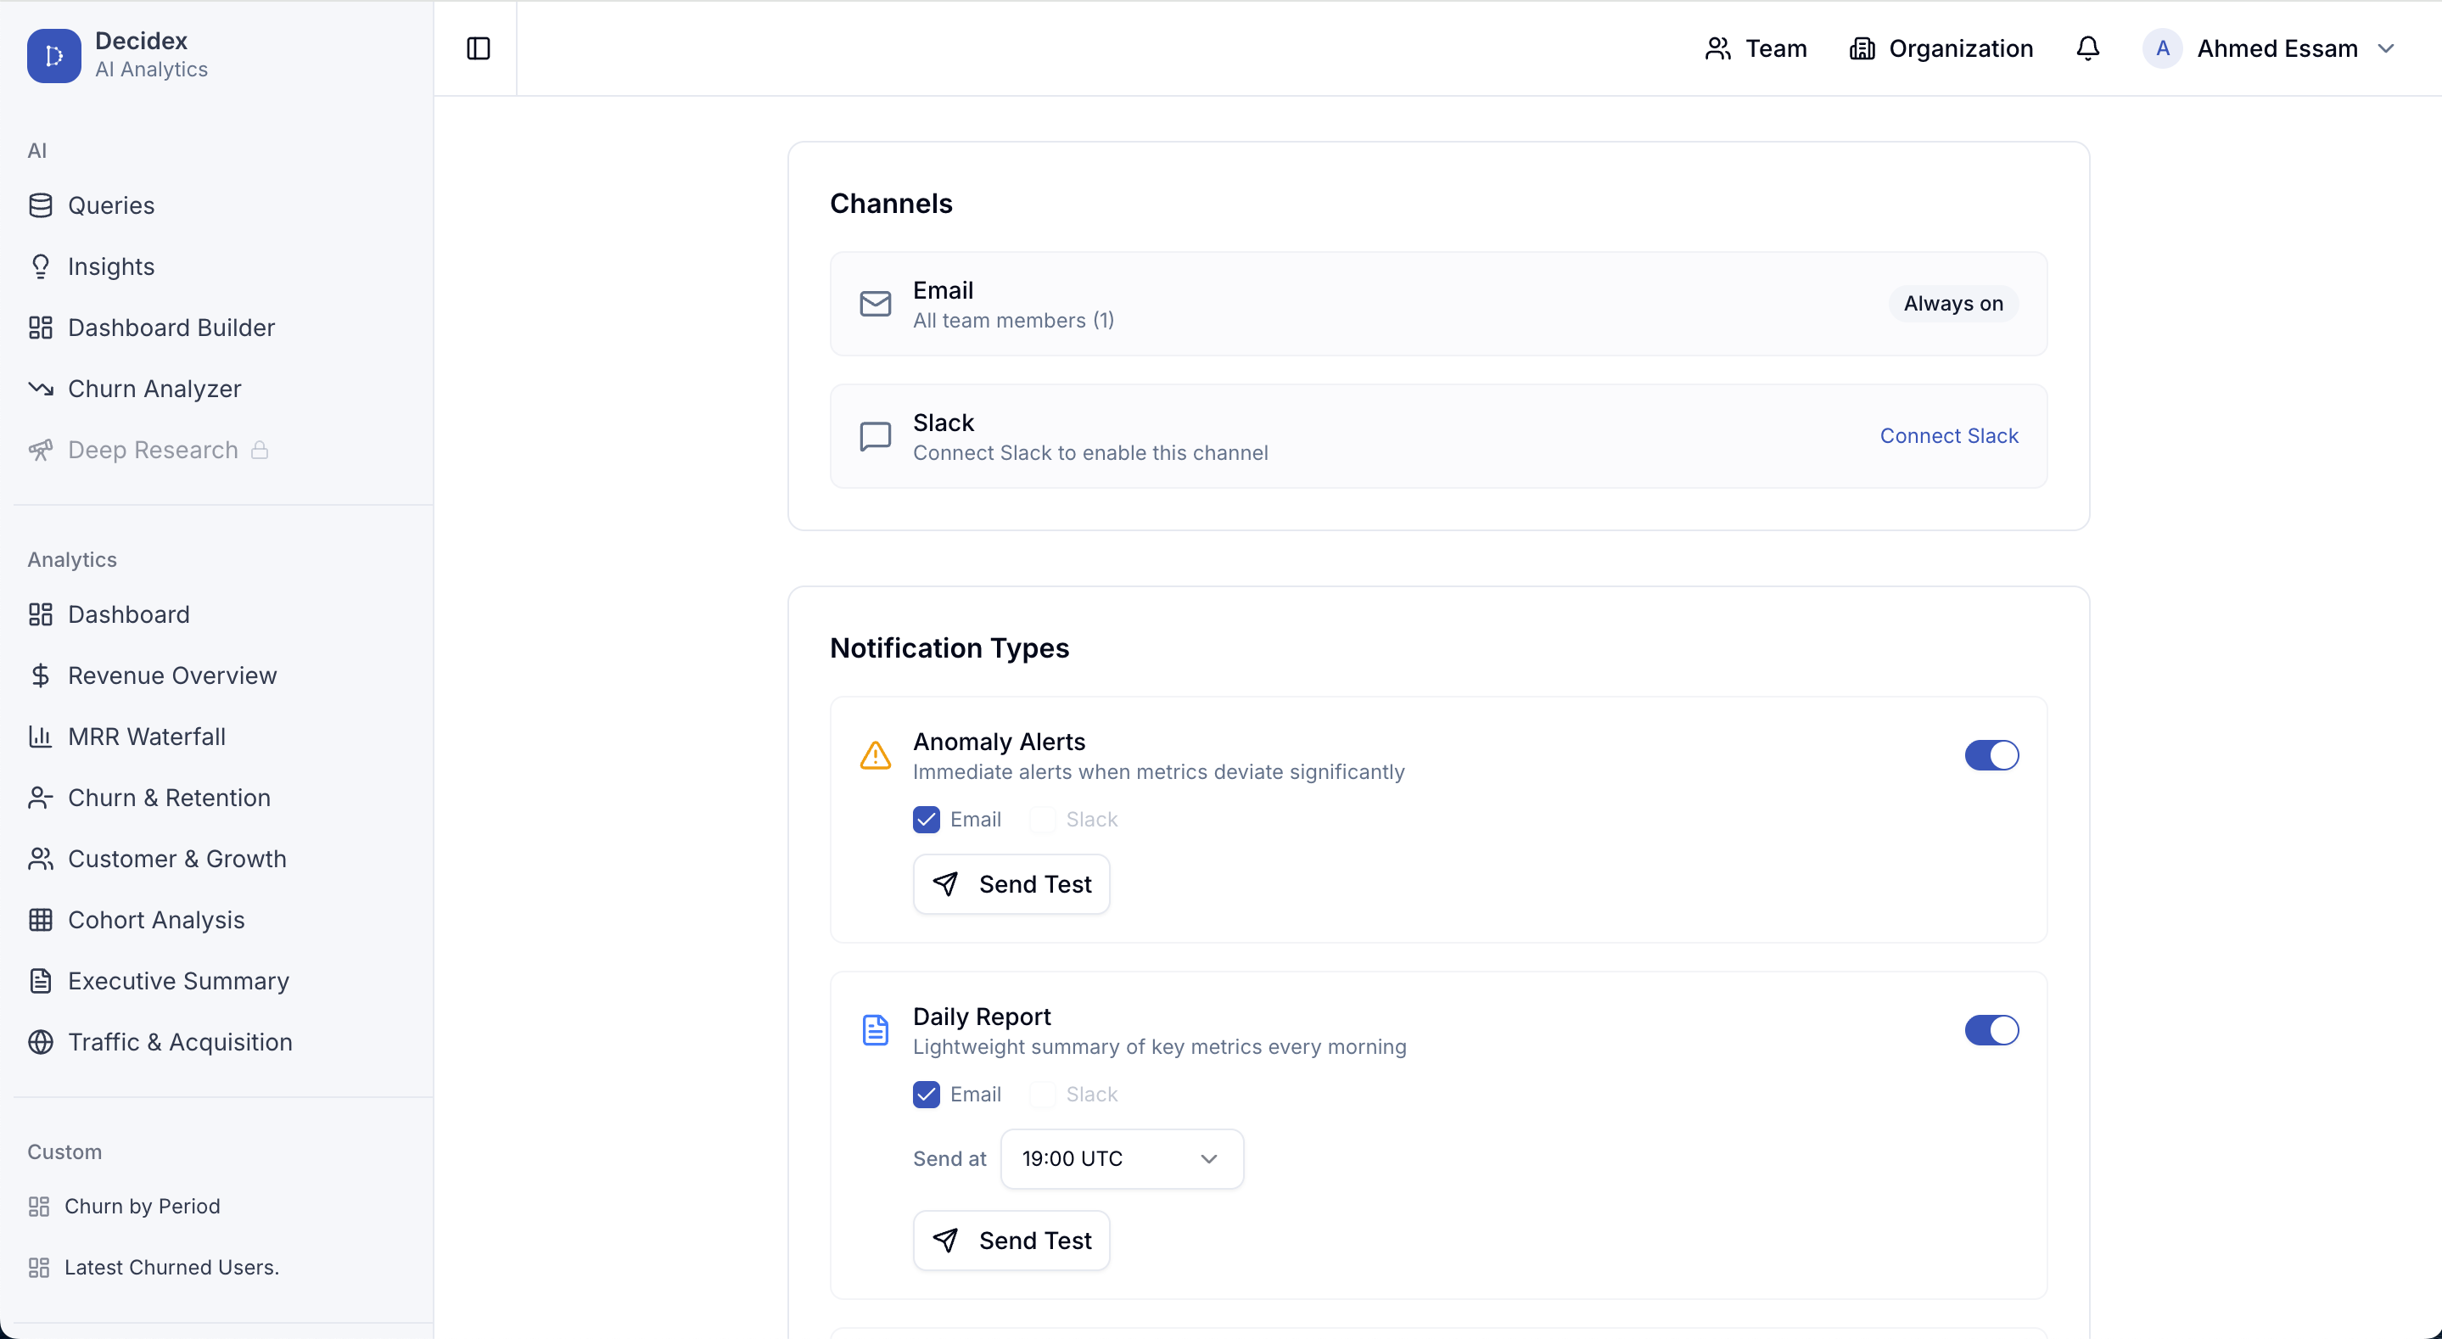Click the Slack channel chat icon

pos(875,436)
